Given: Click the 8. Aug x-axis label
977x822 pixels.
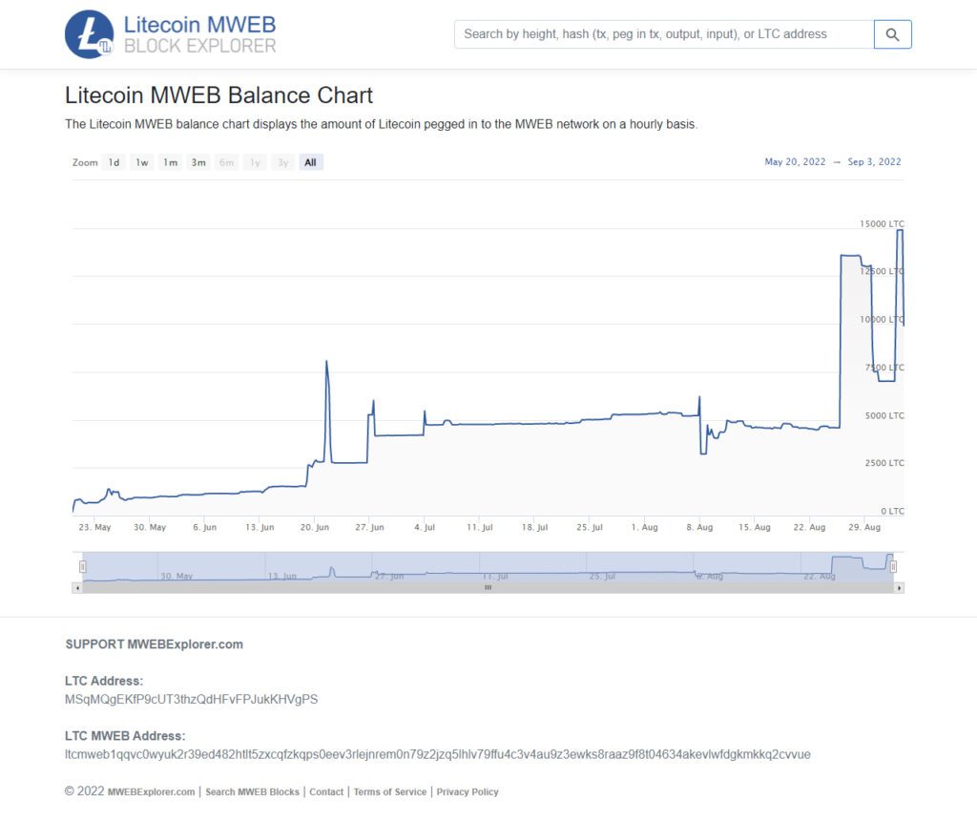Looking at the screenshot, I should (x=699, y=527).
